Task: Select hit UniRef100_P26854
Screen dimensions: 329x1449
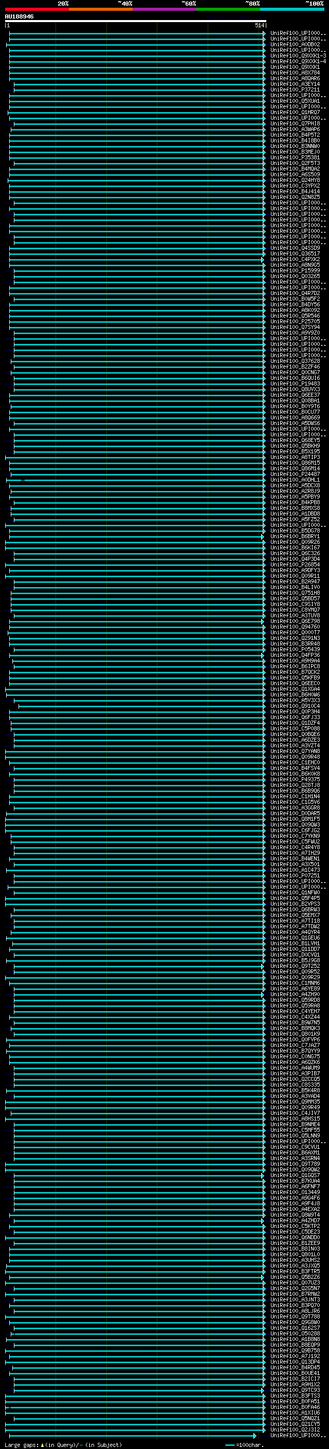Action: click(295, 565)
